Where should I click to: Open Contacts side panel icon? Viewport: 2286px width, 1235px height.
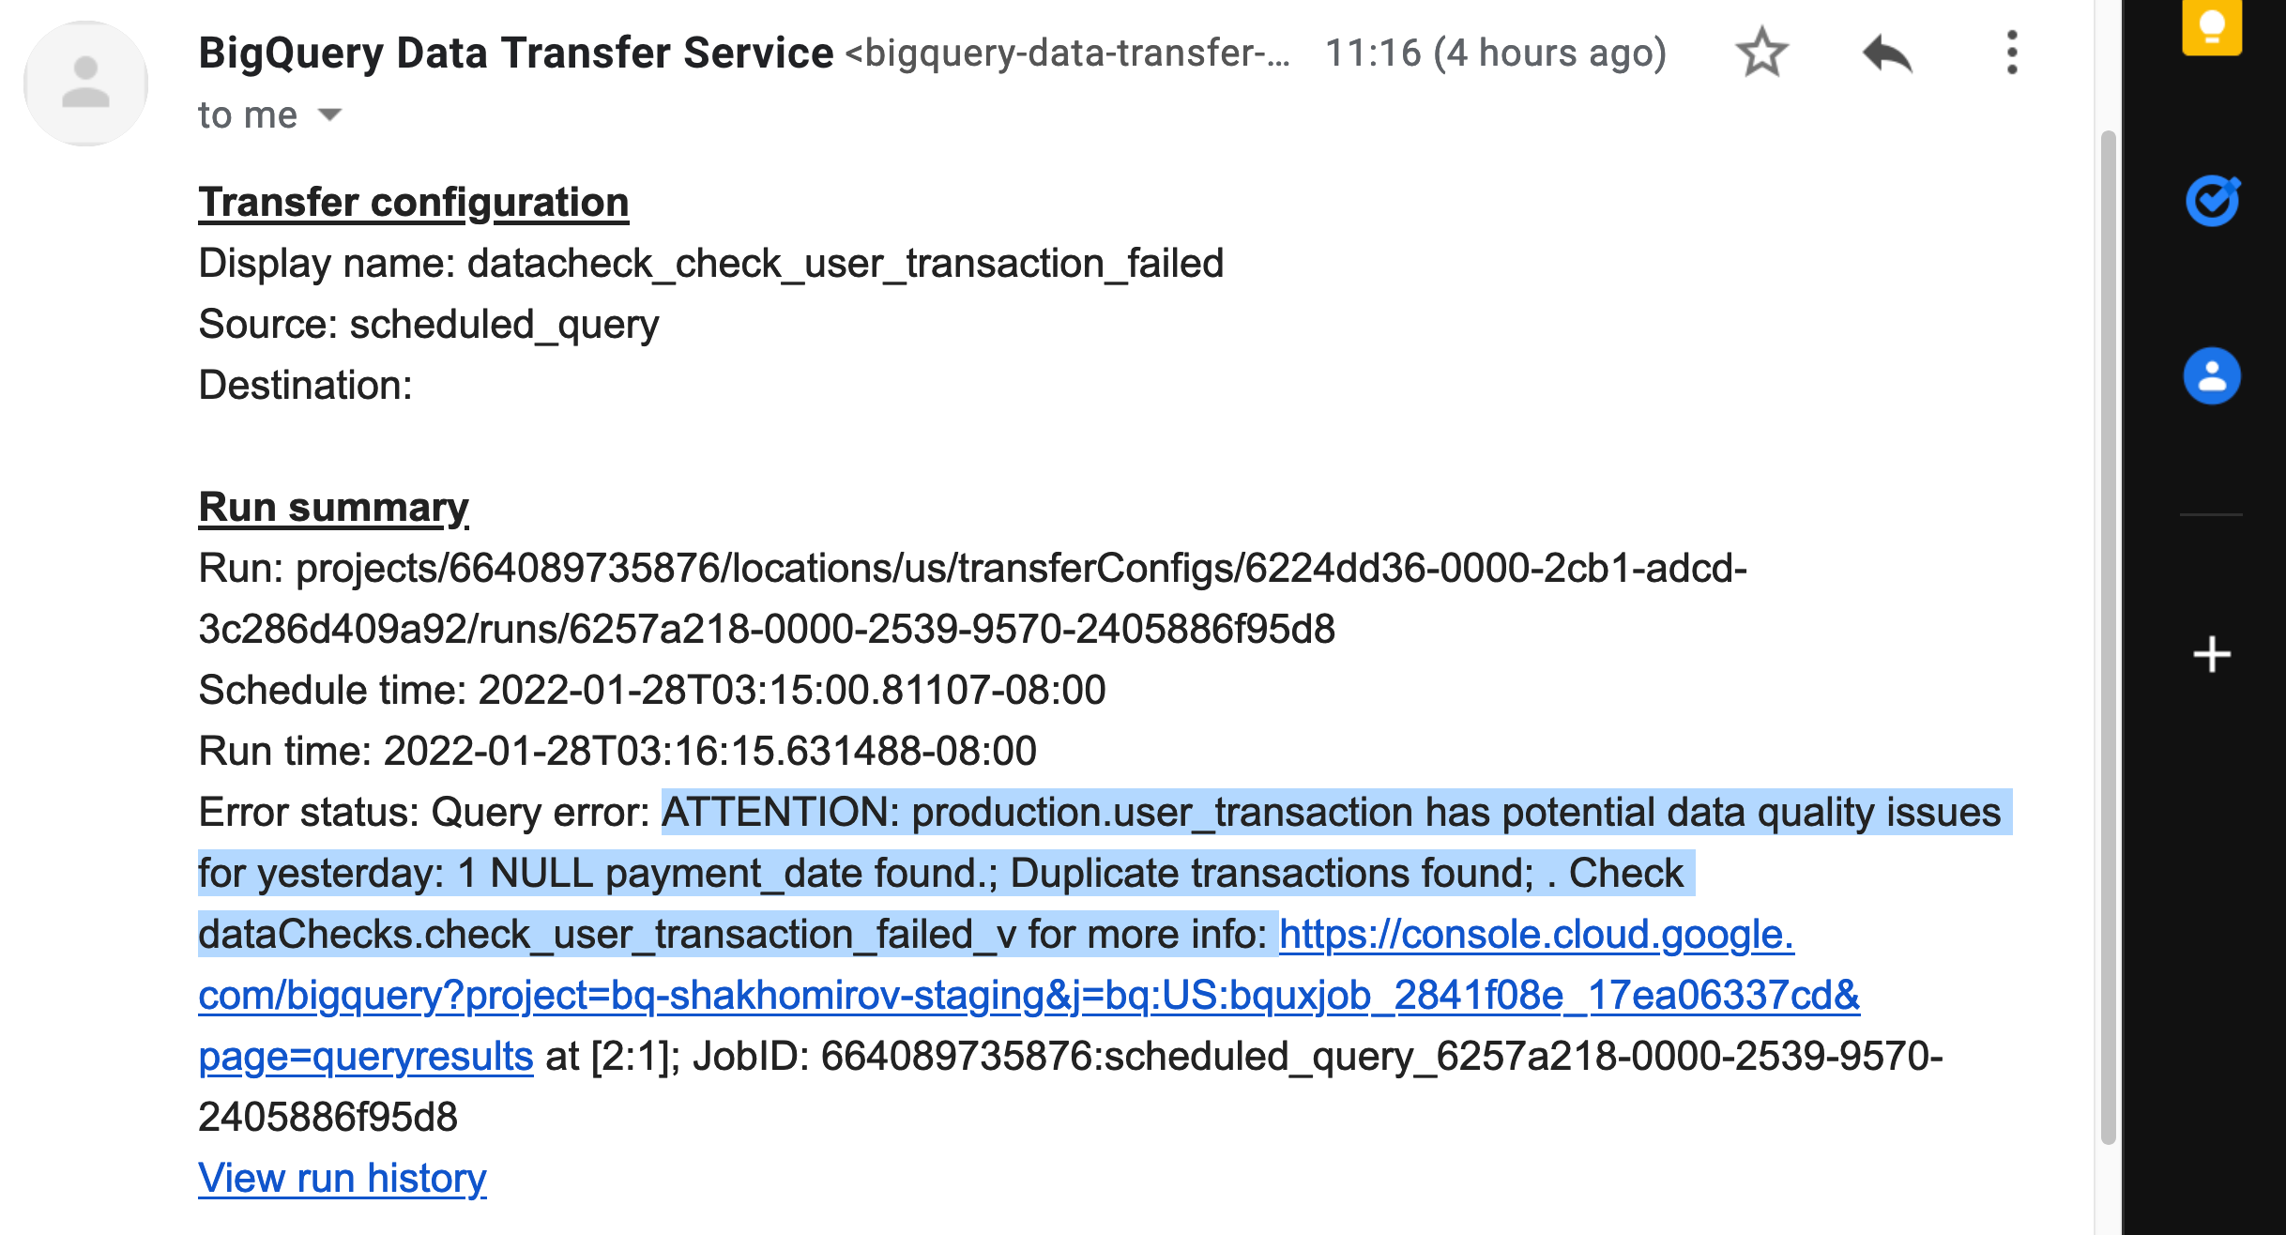click(x=2211, y=376)
